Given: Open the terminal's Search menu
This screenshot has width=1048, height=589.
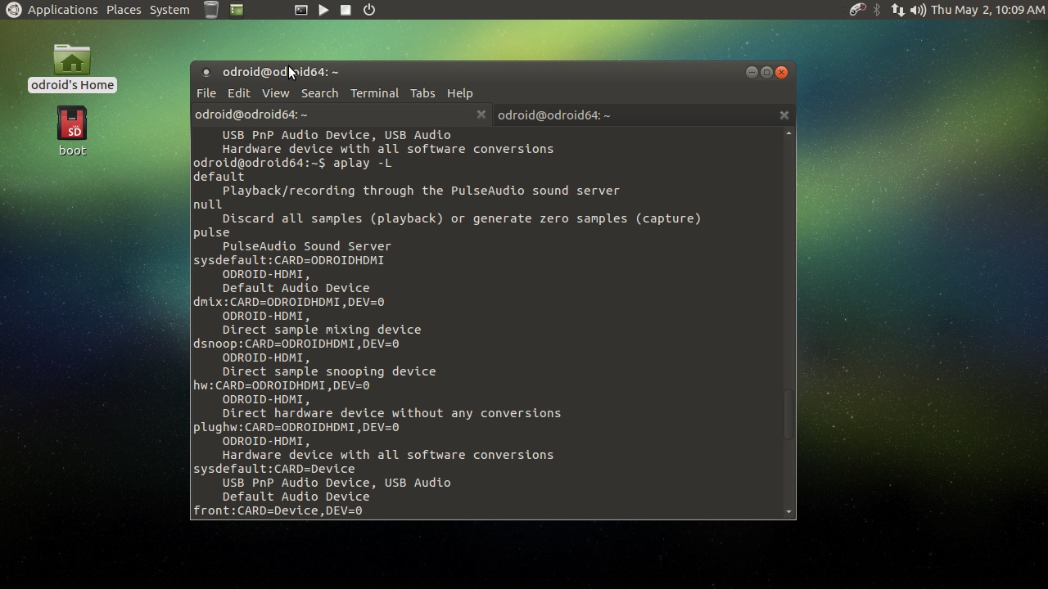Looking at the screenshot, I should click(319, 93).
